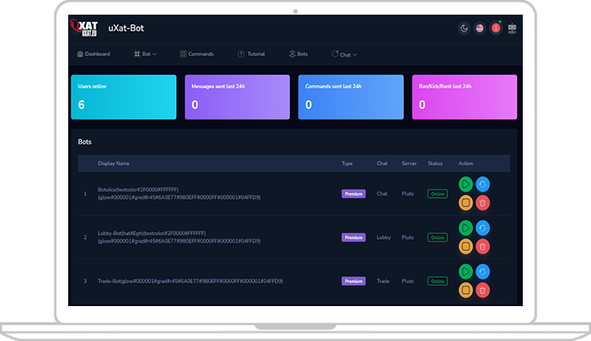Stop the Lobby-Bot with the yellow stop button
This screenshot has height=341, width=591.
point(466,245)
